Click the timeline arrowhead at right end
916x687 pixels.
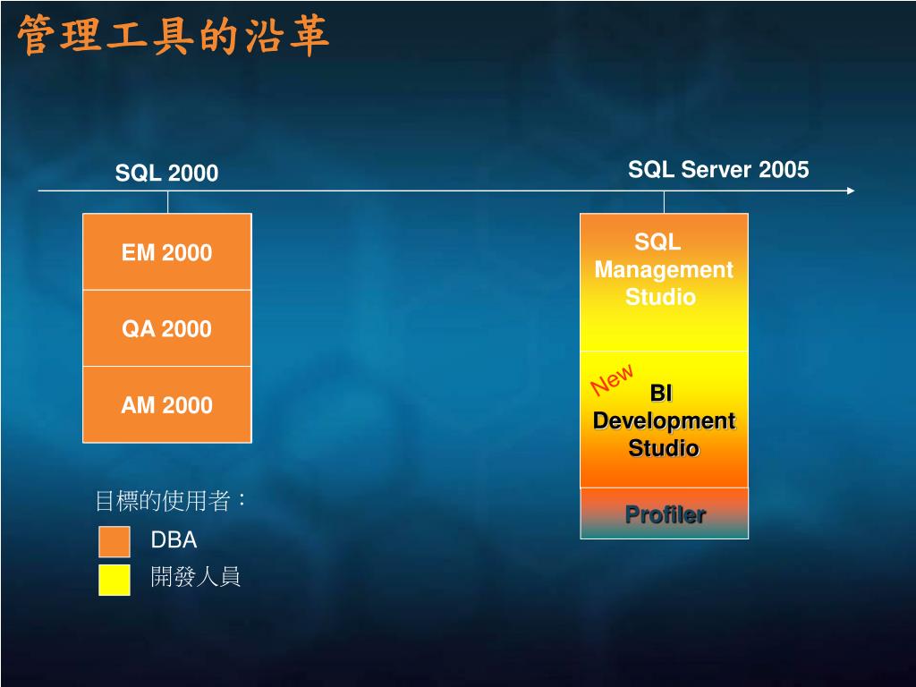851,191
